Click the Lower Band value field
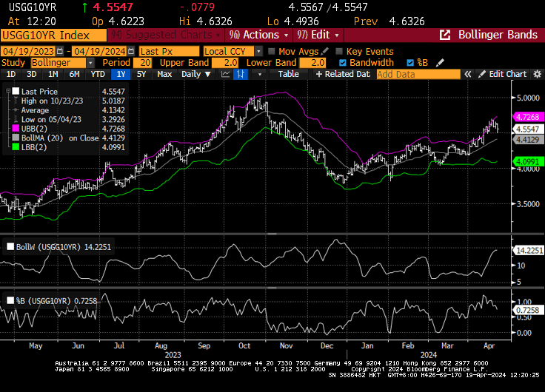 click(x=312, y=63)
